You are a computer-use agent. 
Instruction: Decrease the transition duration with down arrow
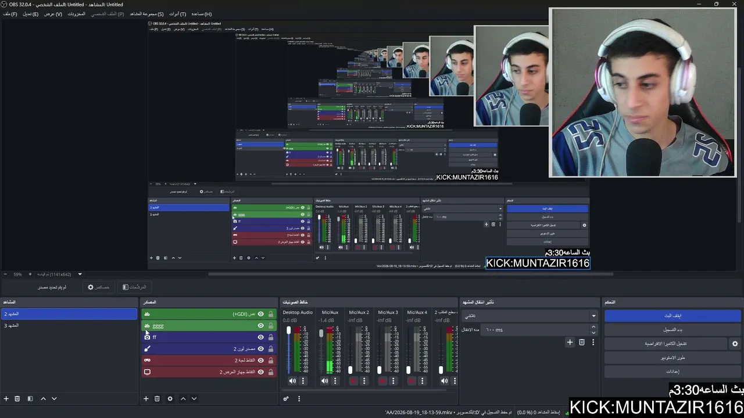[593, 333]
